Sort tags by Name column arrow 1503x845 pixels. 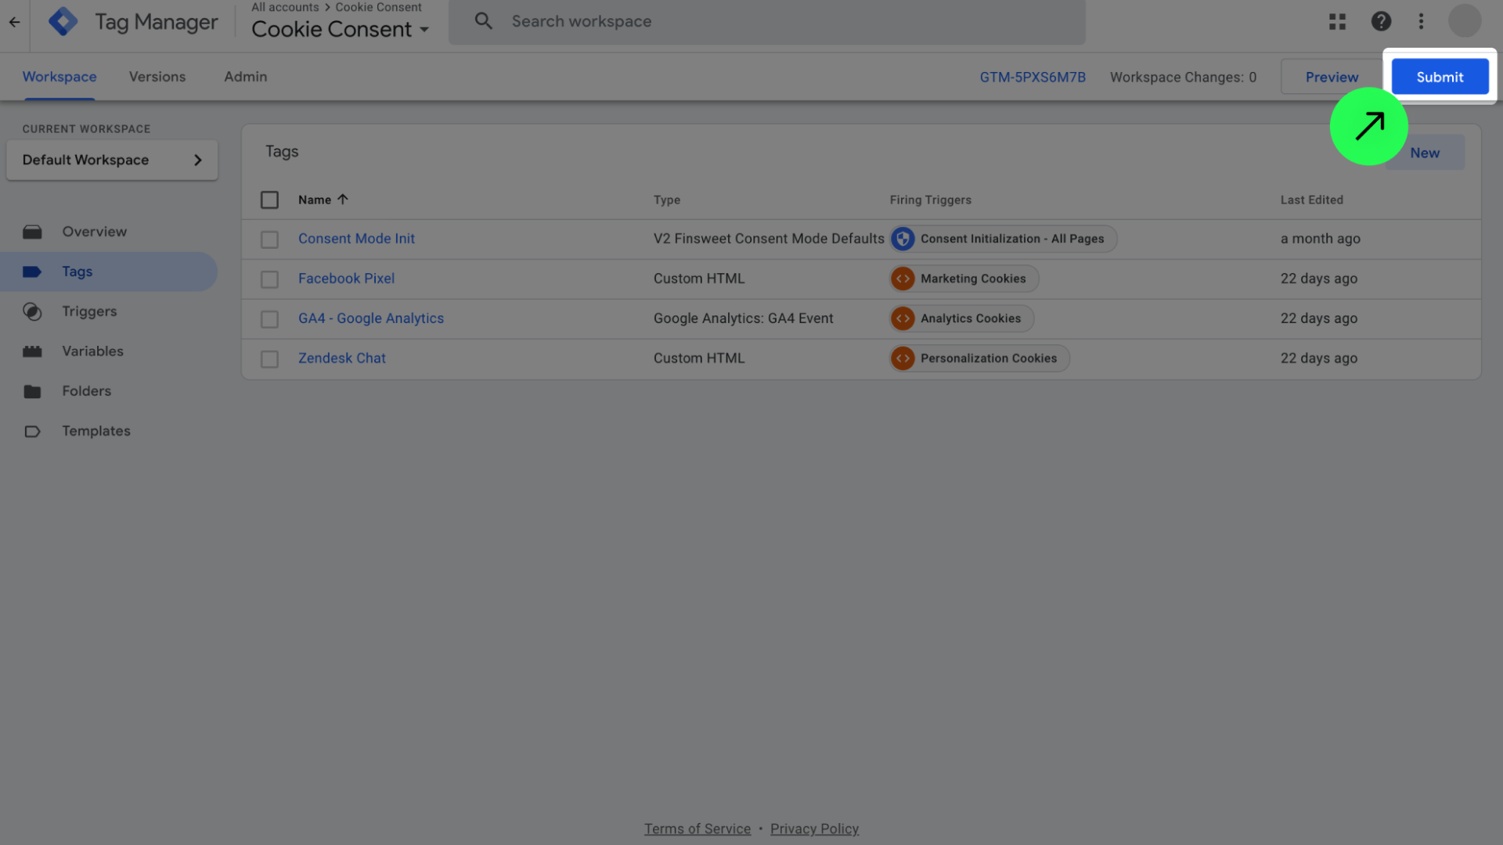pyautogui.click(x=343, y=200)
